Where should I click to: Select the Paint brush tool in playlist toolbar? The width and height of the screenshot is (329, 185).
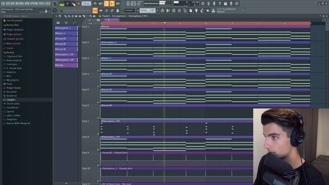point(69,16)
